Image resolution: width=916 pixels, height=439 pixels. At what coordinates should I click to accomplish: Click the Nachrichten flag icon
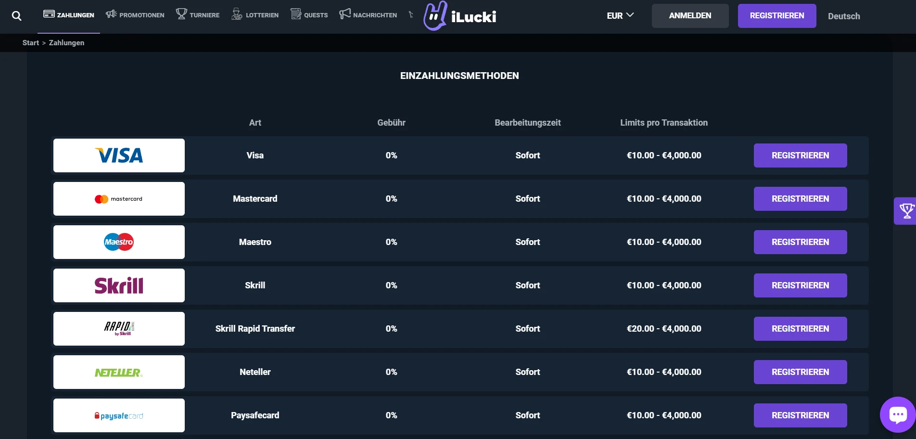click(x=345, y=14)
